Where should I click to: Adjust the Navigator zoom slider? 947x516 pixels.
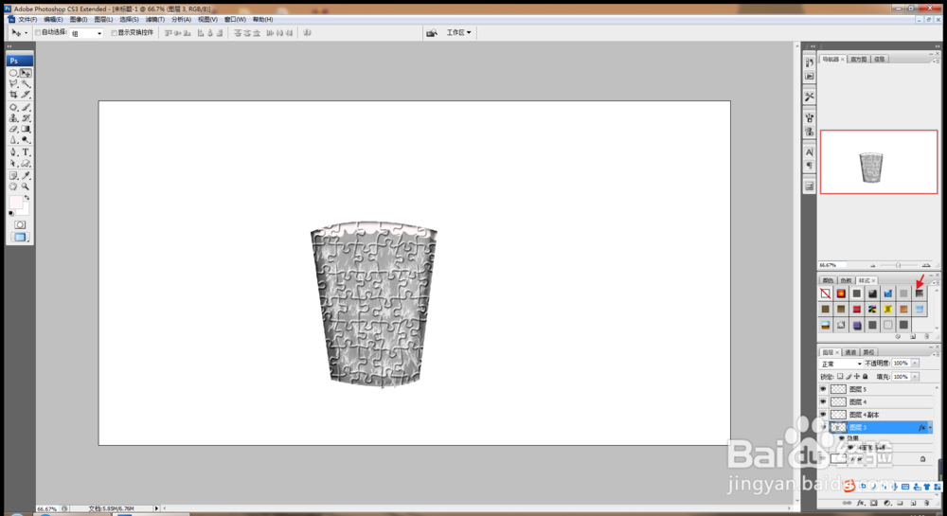[898, 265]
